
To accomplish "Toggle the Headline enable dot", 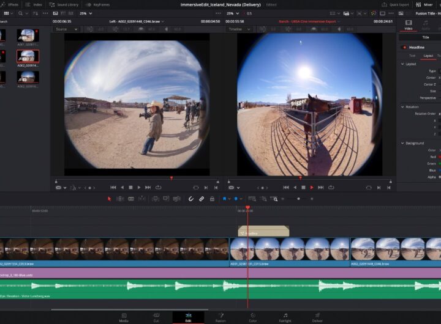I will (x=404, y=47).
